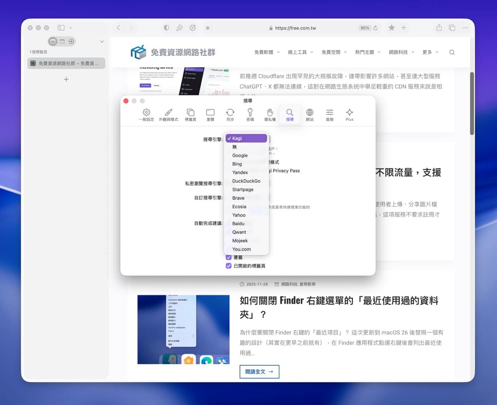Open the 進階 advanced settings pane

coord(329,114)
